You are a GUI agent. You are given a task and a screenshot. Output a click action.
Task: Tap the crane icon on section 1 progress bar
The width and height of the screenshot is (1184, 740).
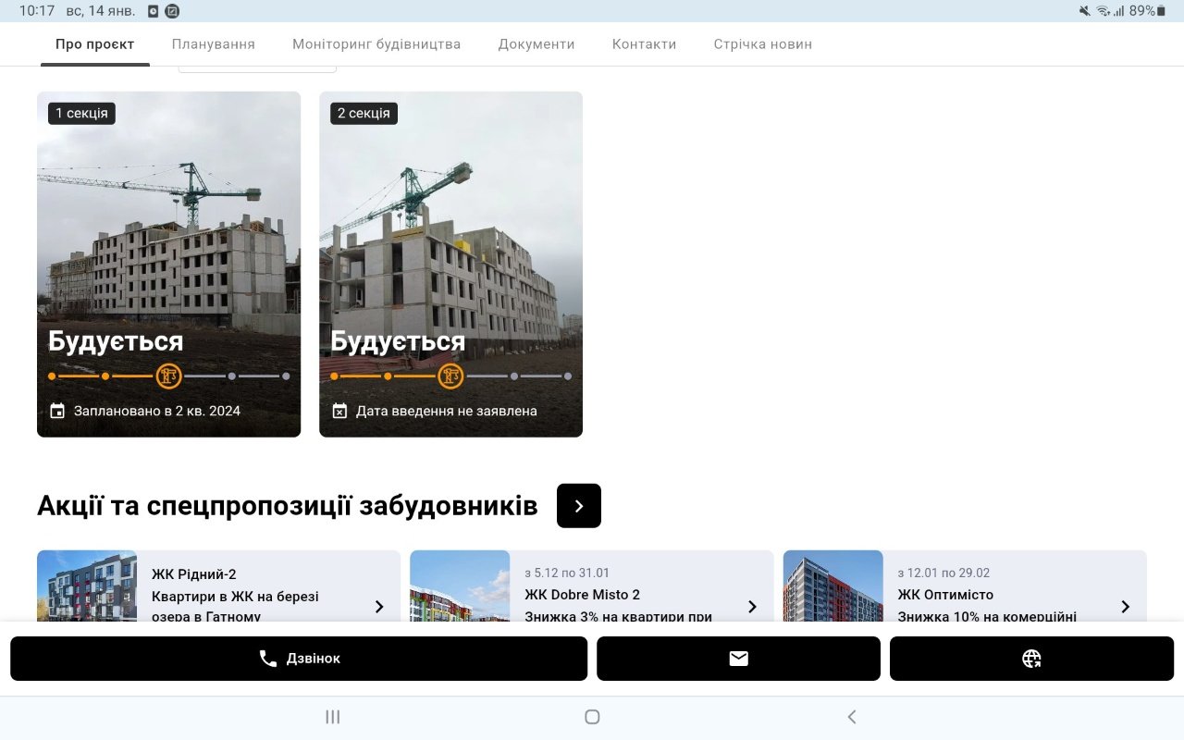[168, 376]
